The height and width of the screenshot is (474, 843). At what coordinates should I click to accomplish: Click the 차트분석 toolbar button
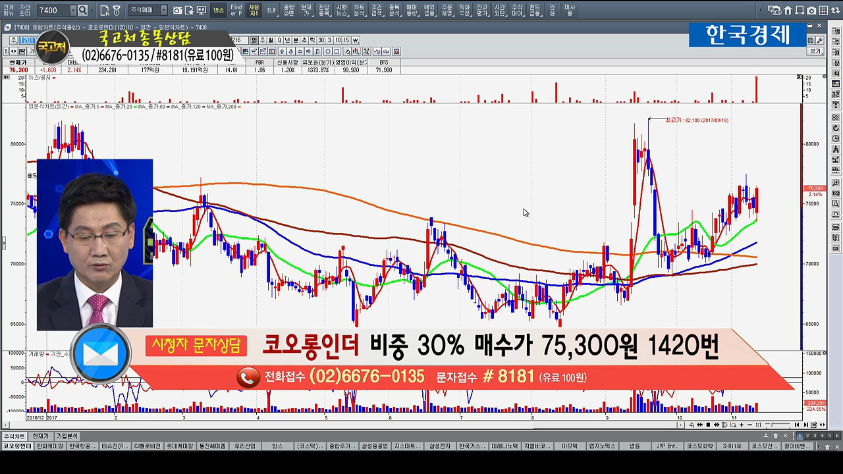point(359,10)
